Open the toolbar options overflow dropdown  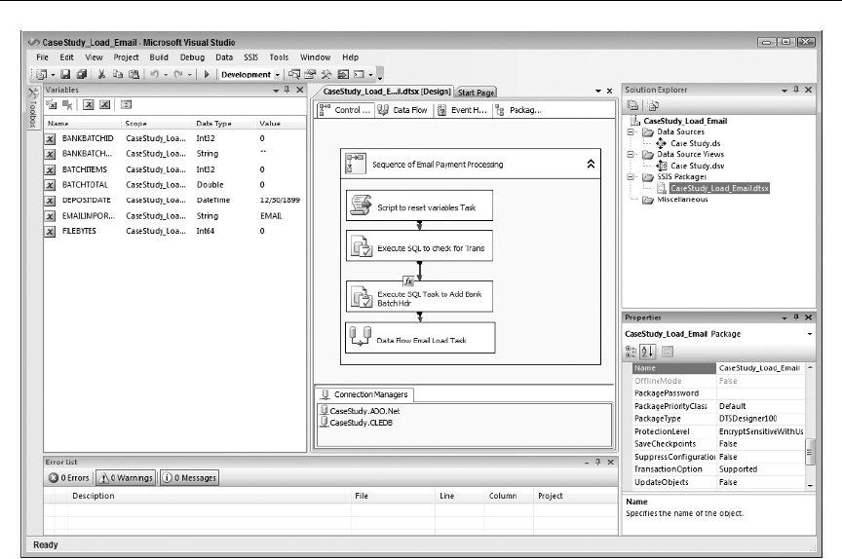coord(380,75)
